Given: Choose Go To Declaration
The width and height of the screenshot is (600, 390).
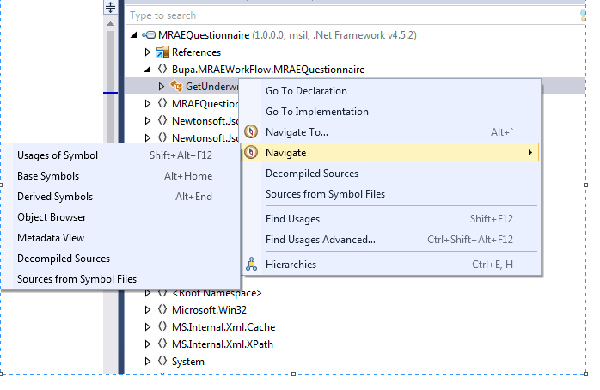Looking at the screenshot, I should pos(306,91).
